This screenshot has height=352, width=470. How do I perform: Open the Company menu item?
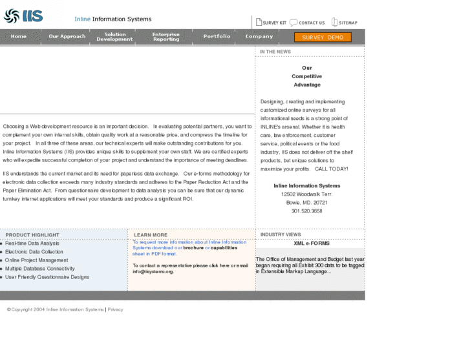(x=259, y=36)
